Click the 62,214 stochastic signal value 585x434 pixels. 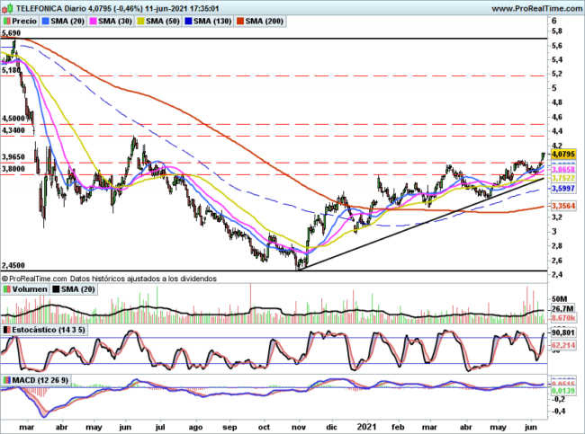tap(563, 345)
